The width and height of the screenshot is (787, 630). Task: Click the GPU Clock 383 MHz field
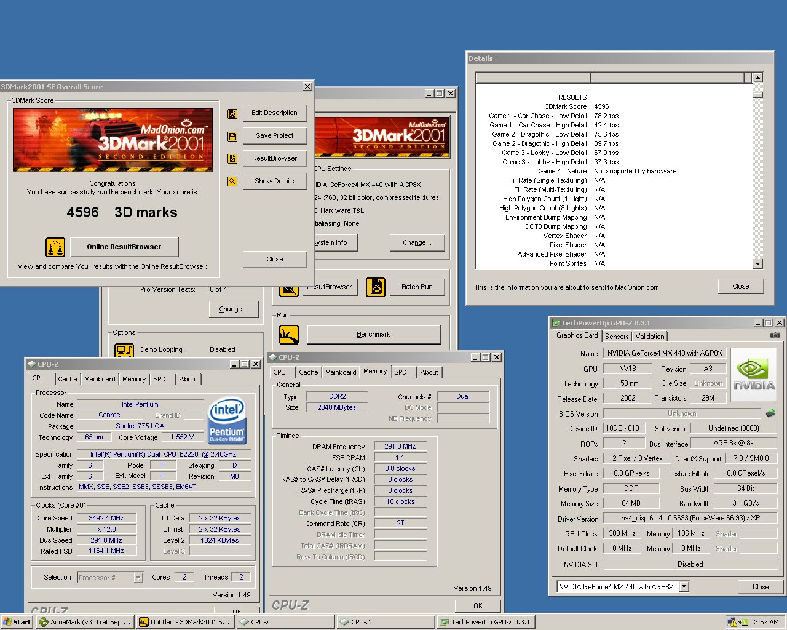tap(622, 534)
